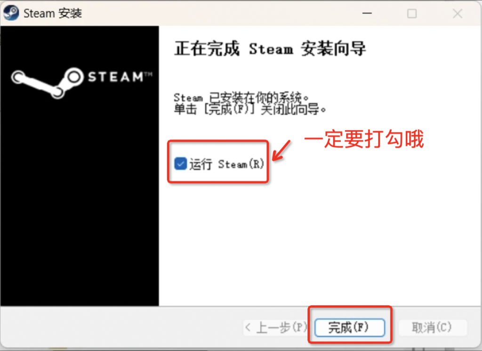Click the instruction line 单击 [完成(F)] 关闭此向导
482x351 pixels.
coord(250,109)
